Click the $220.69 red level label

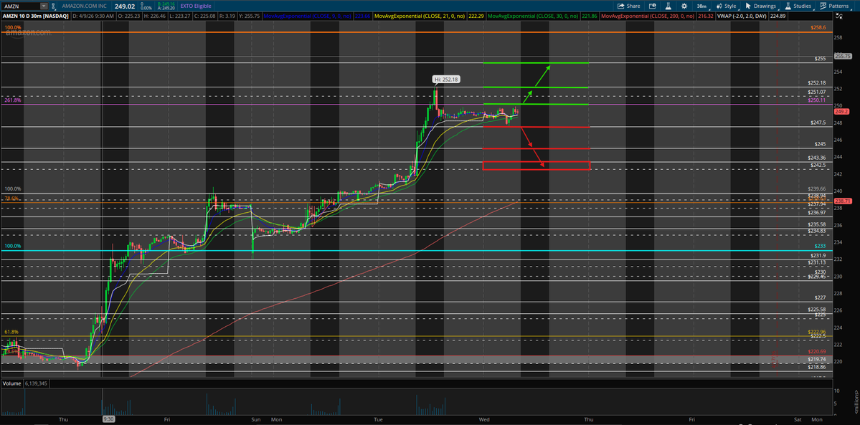tap(817, 351)
